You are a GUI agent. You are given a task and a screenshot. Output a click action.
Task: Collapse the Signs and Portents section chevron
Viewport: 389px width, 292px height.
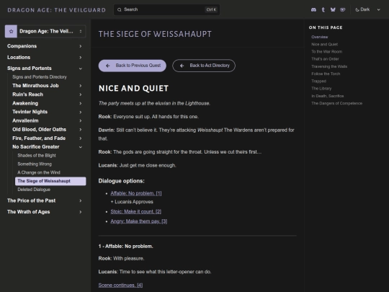point(81,68)
